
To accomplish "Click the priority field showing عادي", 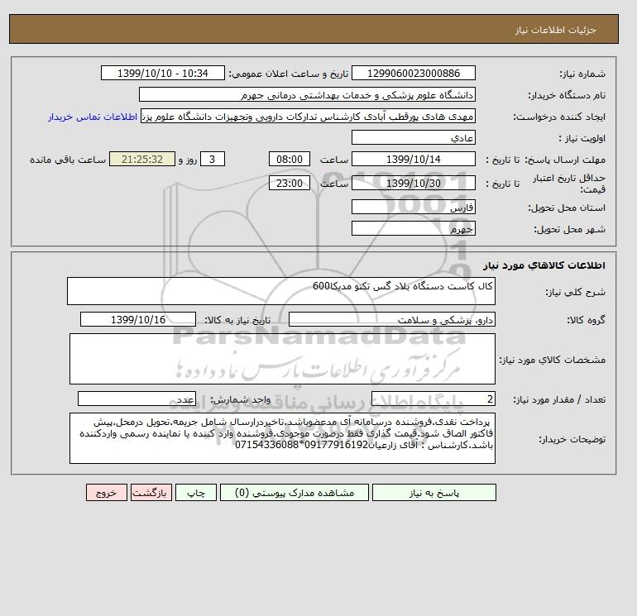I will point(413,137).
